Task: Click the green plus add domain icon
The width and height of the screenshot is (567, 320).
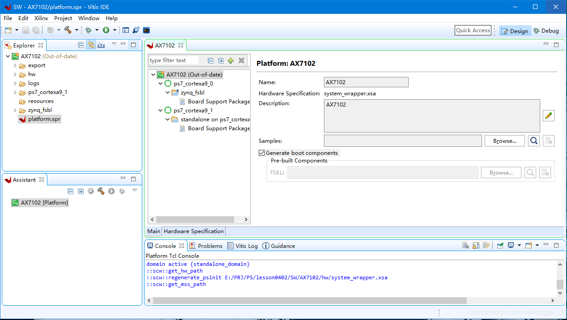Action: pos(230,60)
